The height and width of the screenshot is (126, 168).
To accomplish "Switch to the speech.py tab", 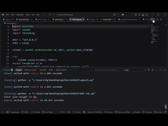I will pos(59,19).
